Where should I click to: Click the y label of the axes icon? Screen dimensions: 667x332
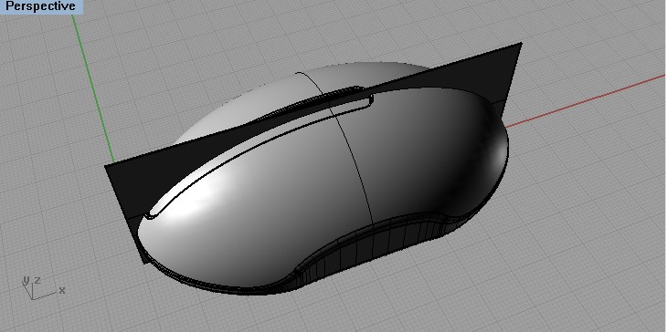tap(26, 280)
